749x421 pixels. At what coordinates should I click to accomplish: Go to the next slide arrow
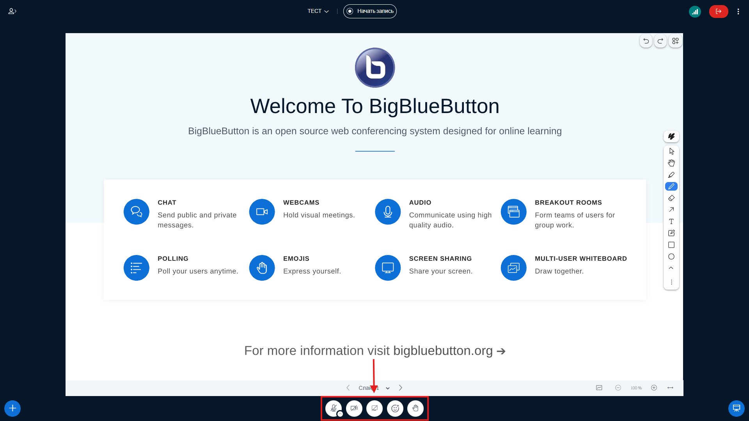[400, 388]
